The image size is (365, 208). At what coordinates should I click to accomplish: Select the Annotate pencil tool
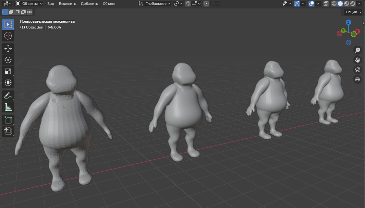(8, 96)
